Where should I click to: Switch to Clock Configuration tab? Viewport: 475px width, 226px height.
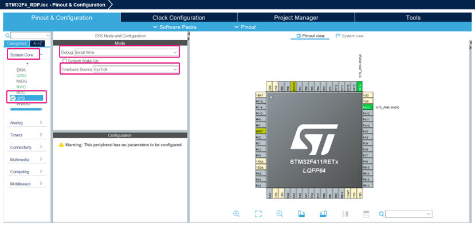coord(179,18)
